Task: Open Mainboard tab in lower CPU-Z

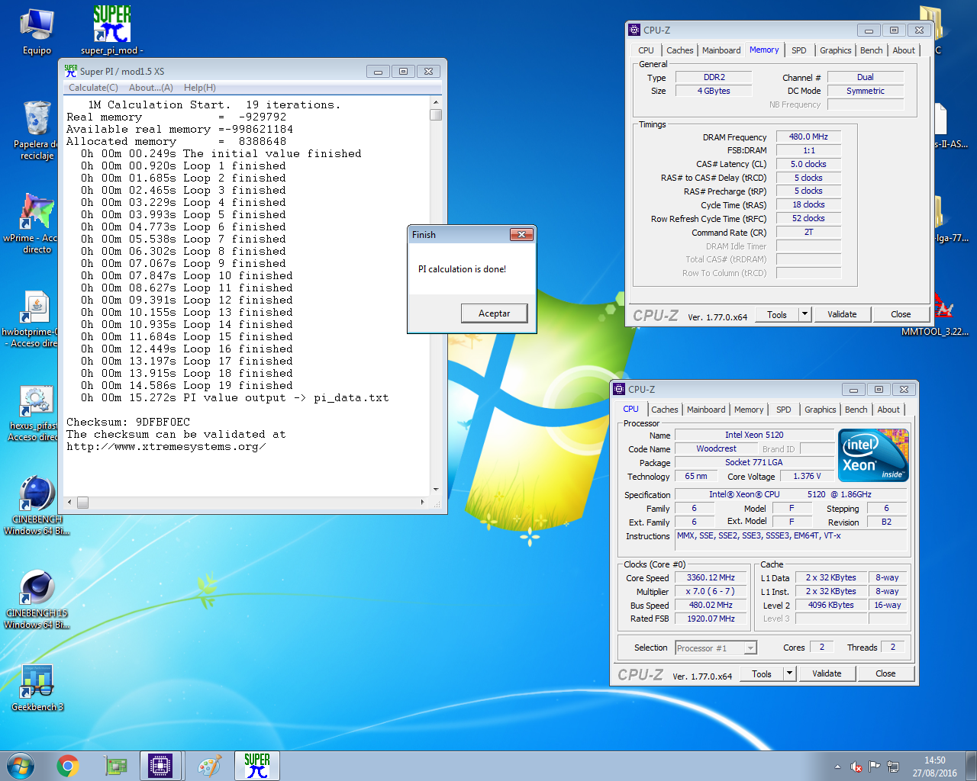Action: pyautogui.click(x=706, y=410)
